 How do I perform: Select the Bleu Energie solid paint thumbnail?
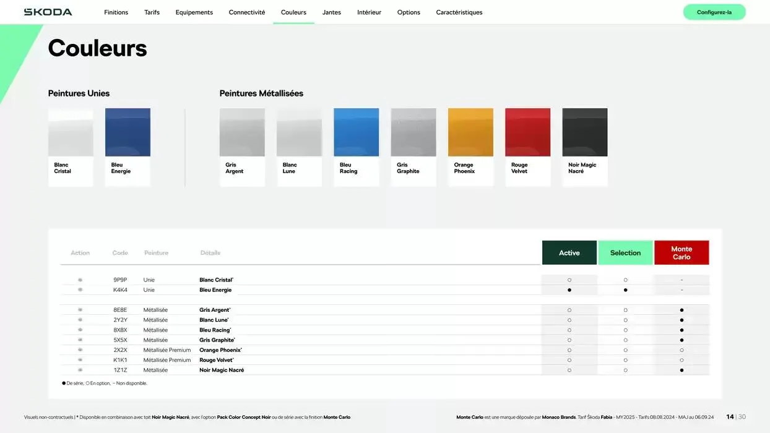coord(128,132)
